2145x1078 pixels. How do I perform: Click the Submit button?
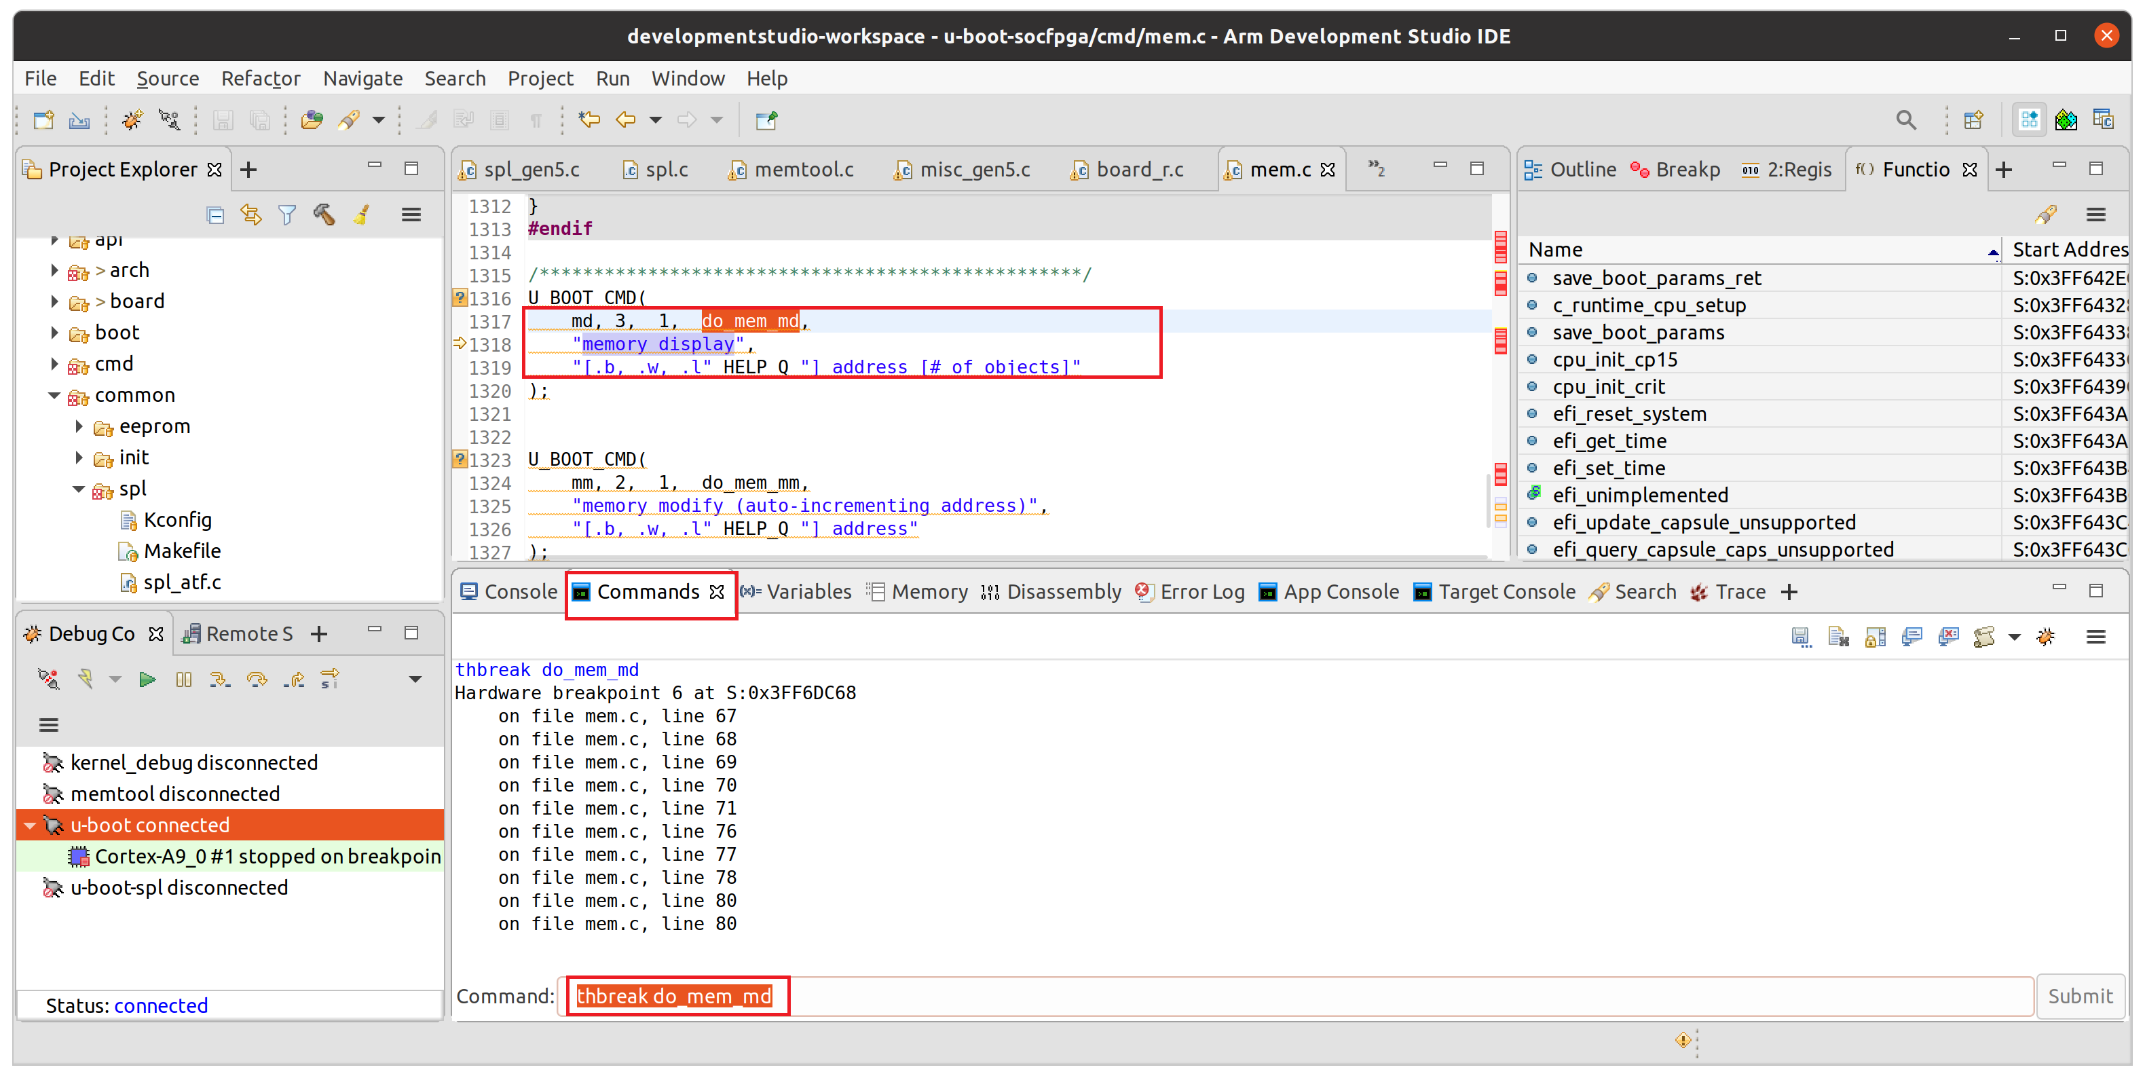pos(2080,997)
